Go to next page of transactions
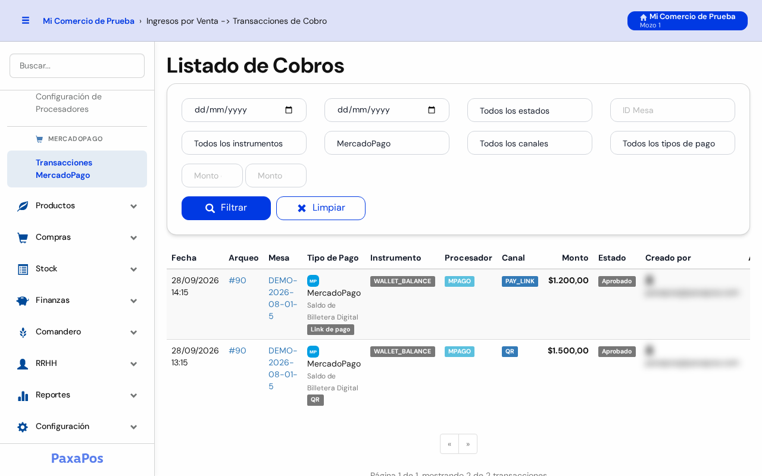 pos(468,444)
